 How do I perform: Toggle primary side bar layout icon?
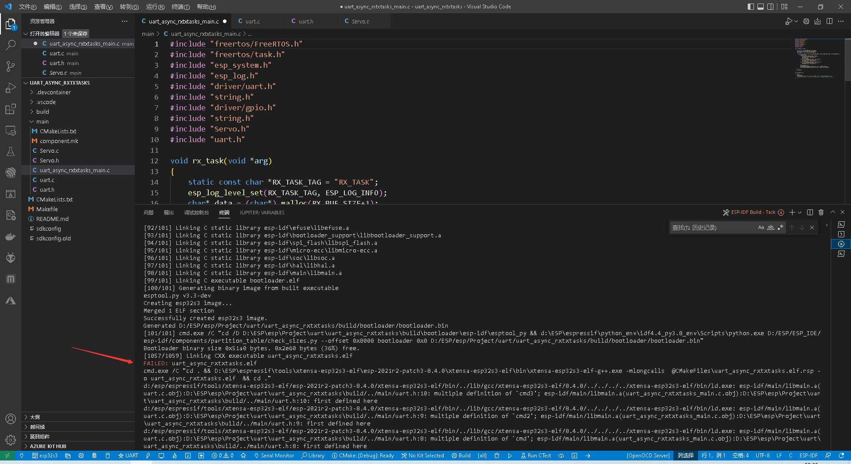pyautogui.click(x=750, y=7)
